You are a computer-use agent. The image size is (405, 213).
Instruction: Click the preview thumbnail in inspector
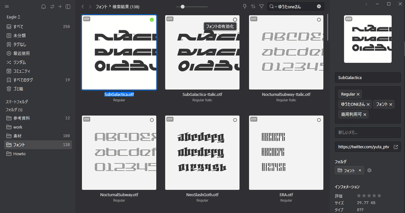[368, 39]
